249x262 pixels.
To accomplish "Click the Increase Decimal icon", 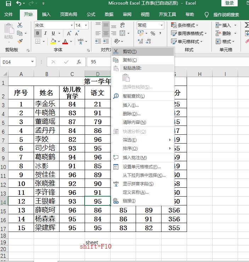I will click(x=140, y=41).
